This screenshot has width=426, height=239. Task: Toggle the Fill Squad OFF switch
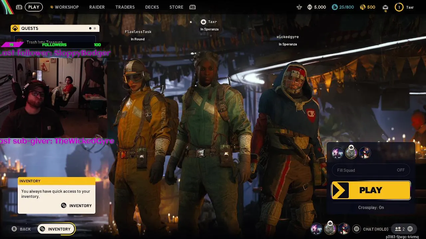(x=371, y=170)
